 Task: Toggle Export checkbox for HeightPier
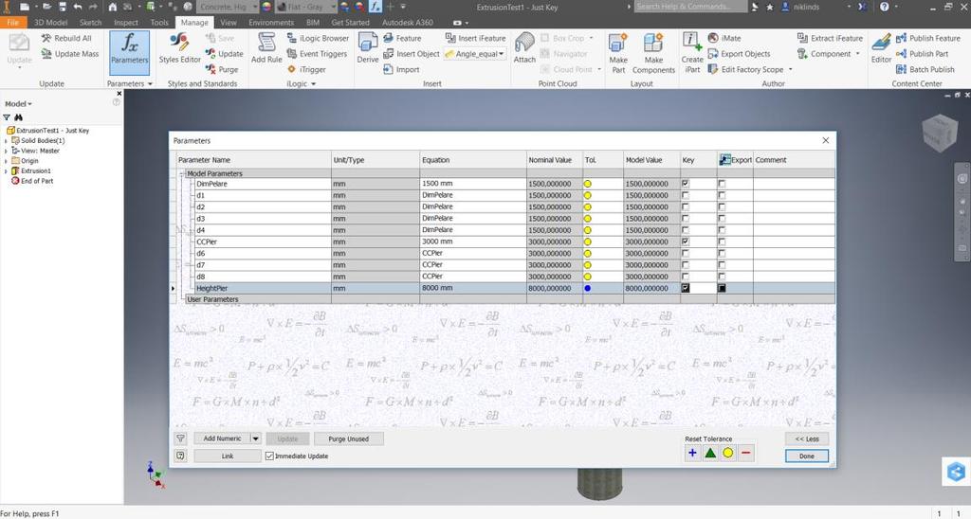click(722, 288)
